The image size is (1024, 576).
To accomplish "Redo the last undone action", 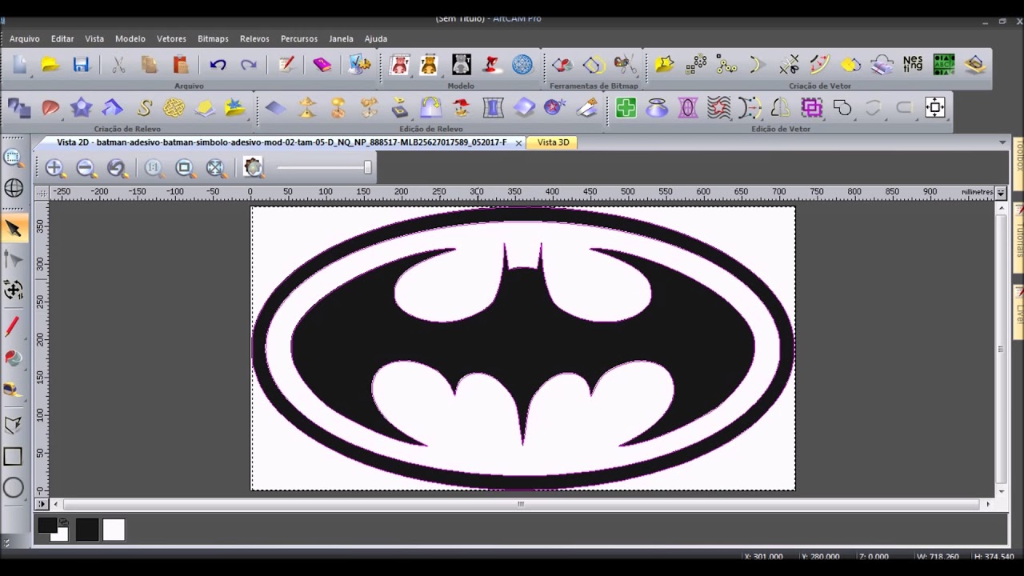I will point(249,65).
